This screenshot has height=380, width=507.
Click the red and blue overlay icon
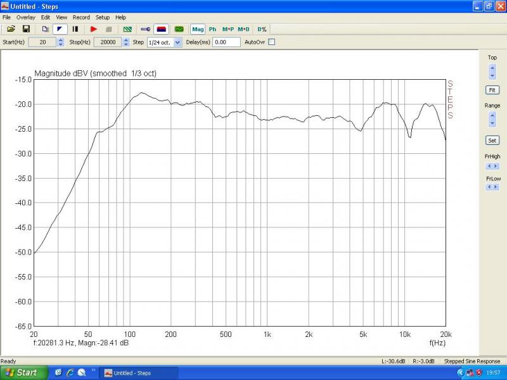coord(162,29)
